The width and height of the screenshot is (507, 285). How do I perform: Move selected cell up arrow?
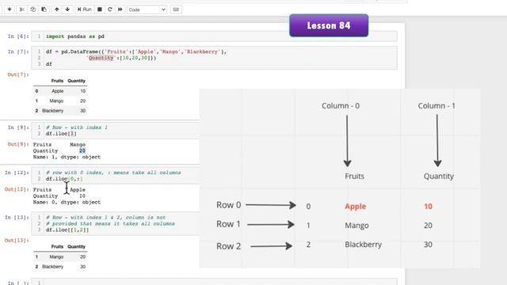(56, 9)
